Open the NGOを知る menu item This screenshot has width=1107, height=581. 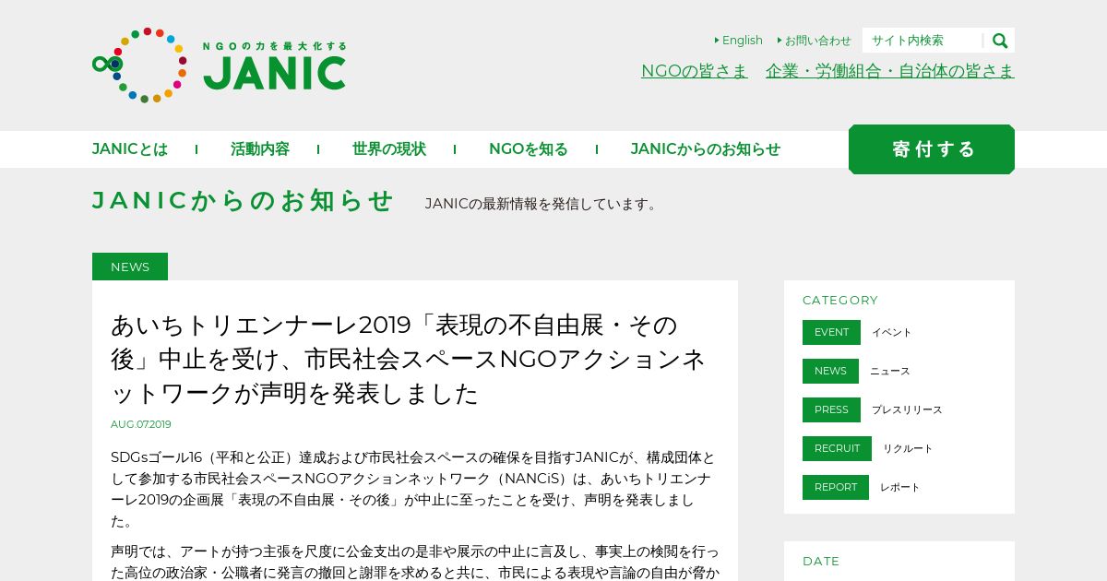tap(529, 149)
